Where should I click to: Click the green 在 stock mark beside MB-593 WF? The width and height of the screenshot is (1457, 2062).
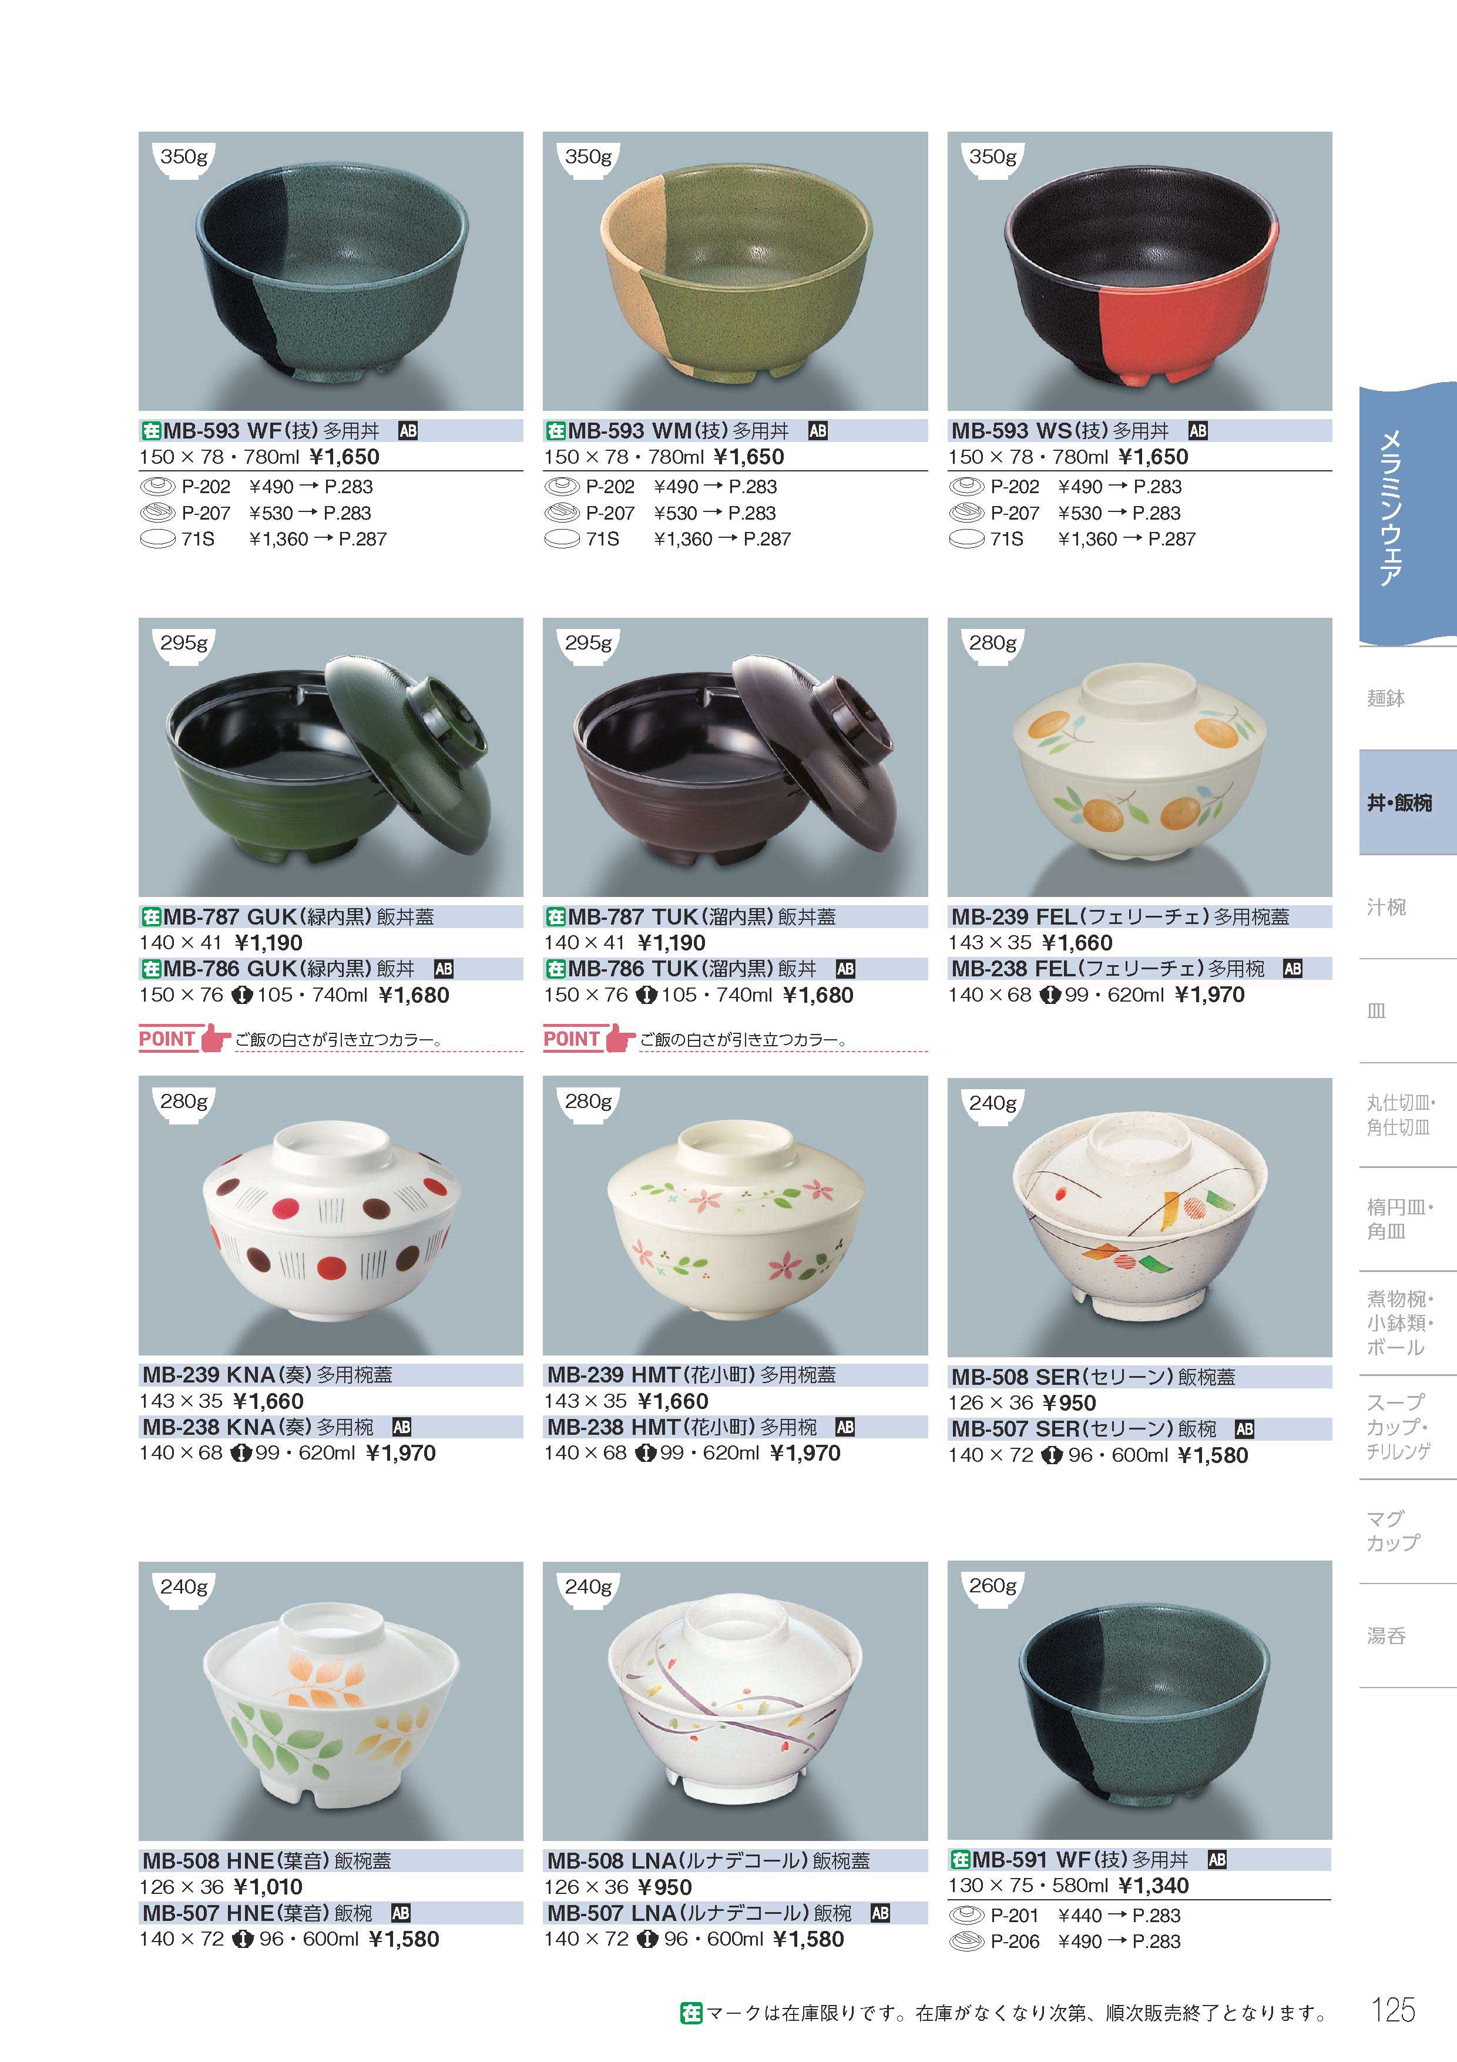click(151, 431)
